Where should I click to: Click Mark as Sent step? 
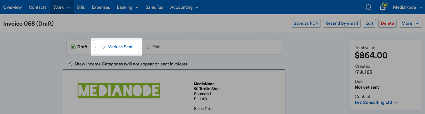click(x=117, y=47)
